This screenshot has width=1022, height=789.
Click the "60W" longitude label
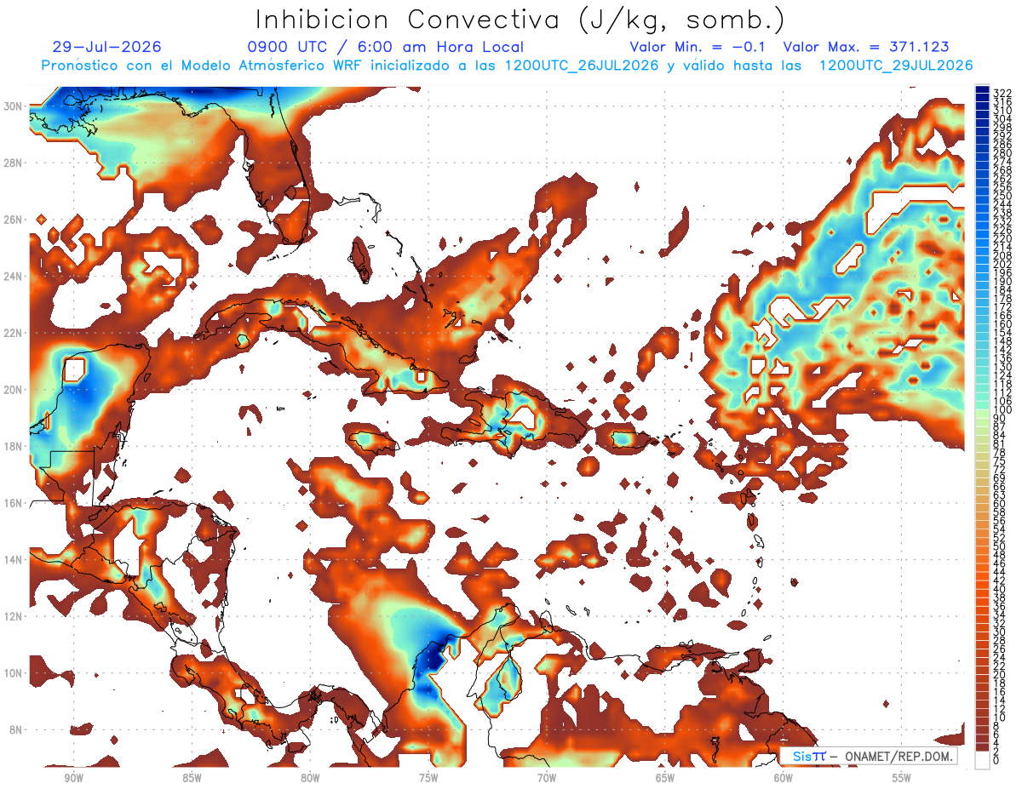[784, 779]
